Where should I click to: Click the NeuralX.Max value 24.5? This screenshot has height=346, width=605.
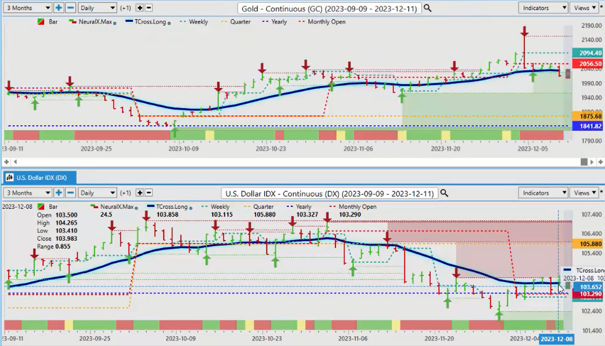pyautogui.click(x=106, y=214)
